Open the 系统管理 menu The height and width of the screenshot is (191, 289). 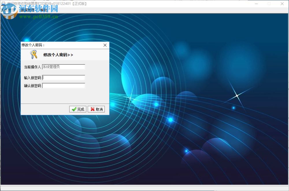point(8,10)
